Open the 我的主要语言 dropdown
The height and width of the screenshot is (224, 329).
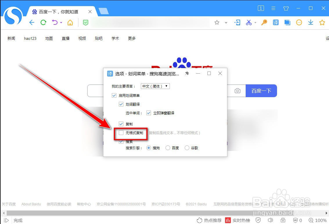pos(155,86)
